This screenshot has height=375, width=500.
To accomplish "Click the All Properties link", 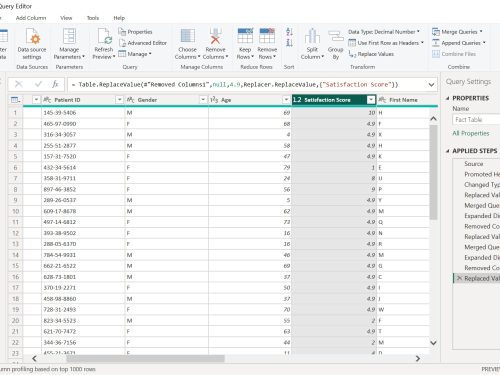I will (470, 133).
